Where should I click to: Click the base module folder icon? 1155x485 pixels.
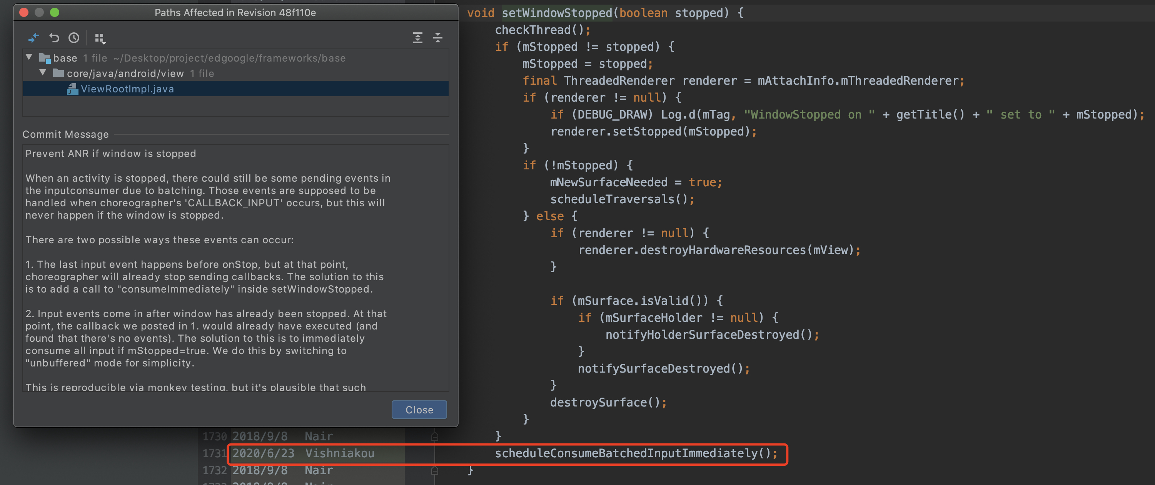coord(44,58)
